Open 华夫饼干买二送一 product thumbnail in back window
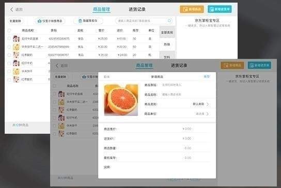Screen dimensions: 281x188 click(16, 47)
